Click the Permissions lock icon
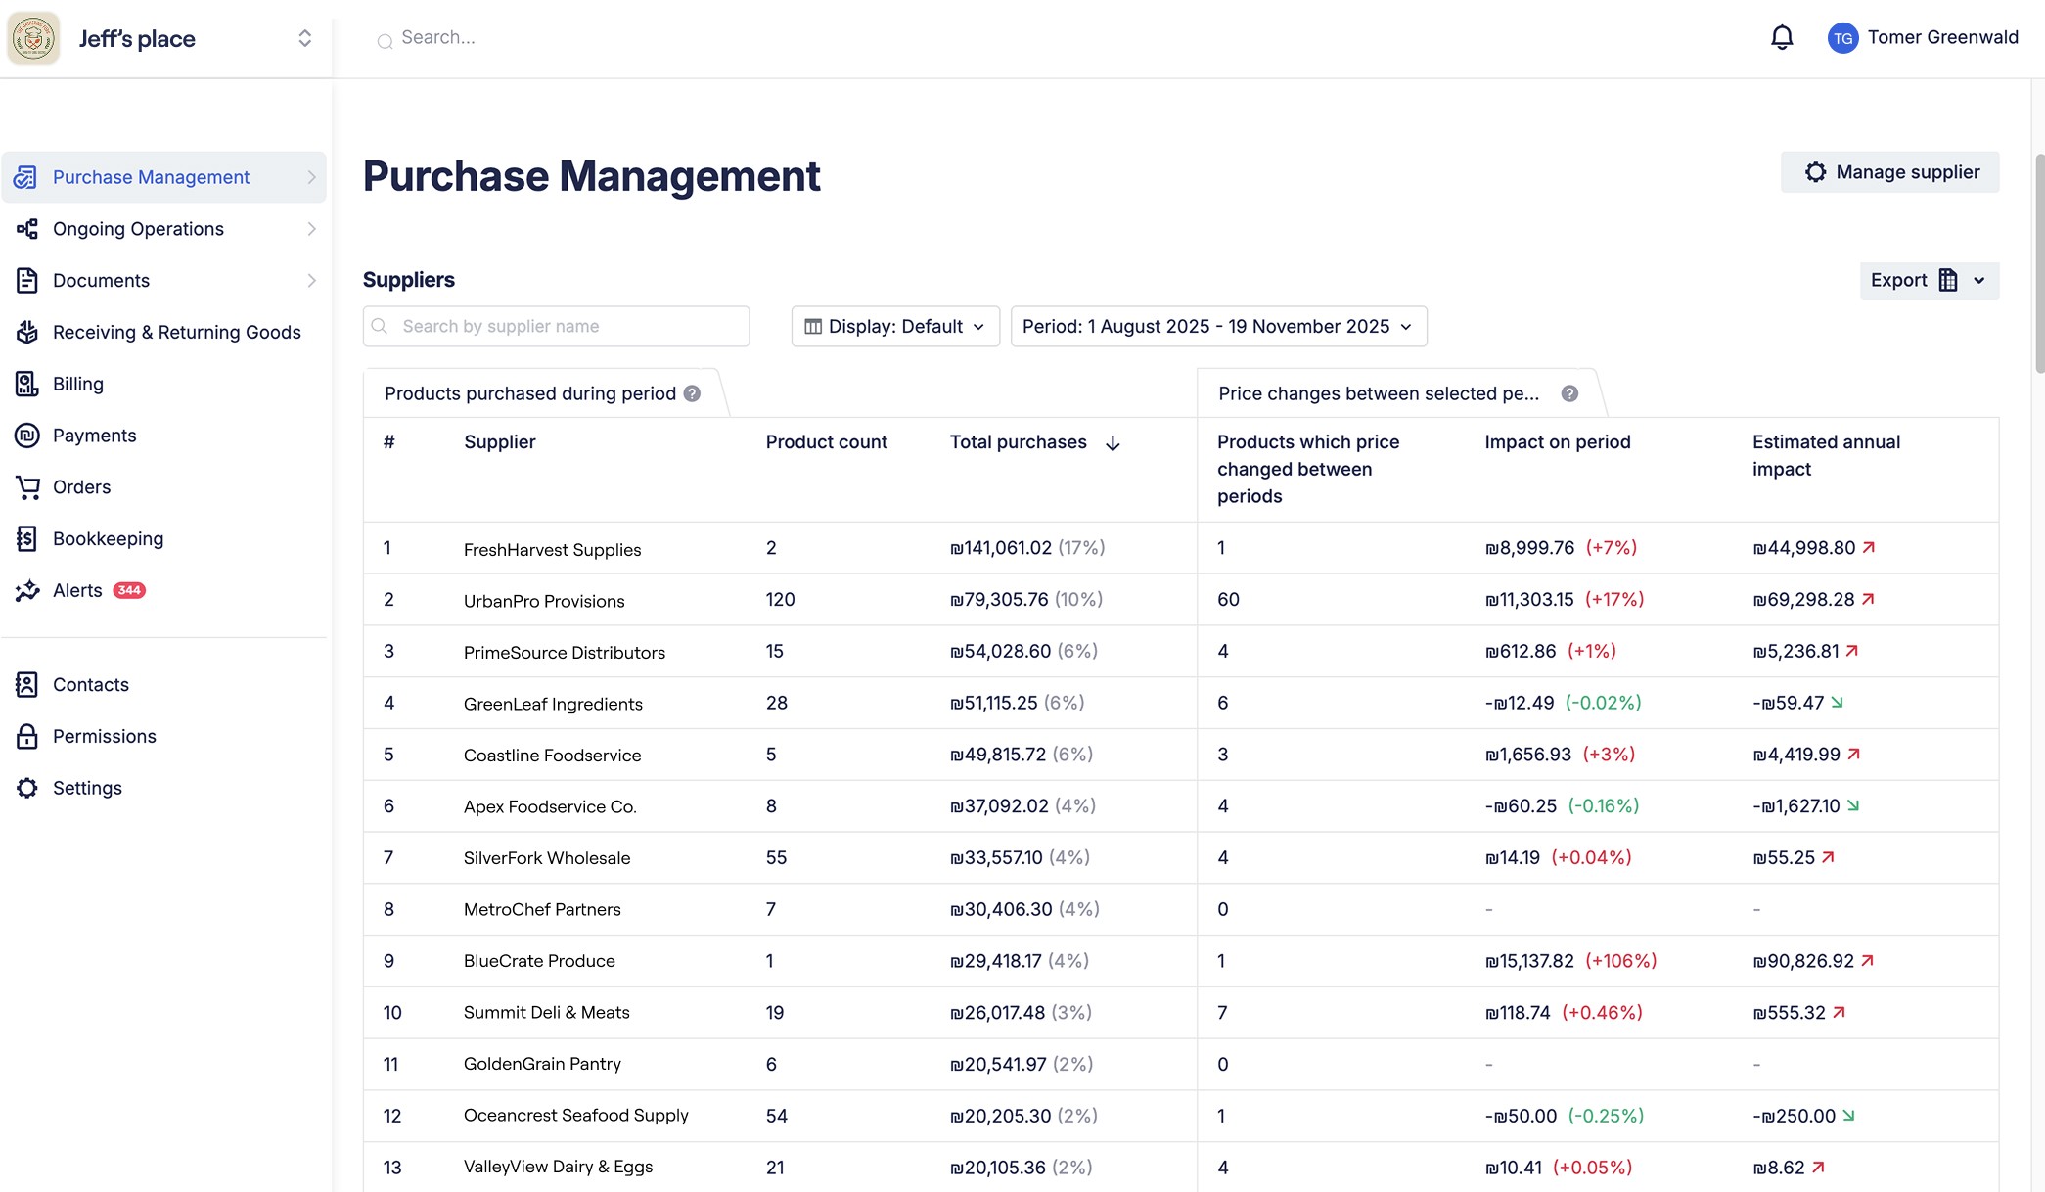Image resolution: width=2045 pixels, height=1192 pixels. tap(27, 736)
